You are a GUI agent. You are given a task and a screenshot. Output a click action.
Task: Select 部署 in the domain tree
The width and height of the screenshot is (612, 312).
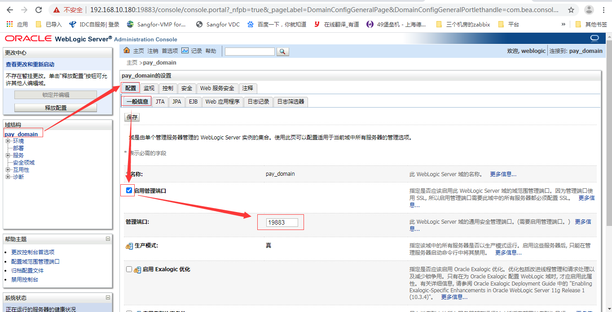point(18,148)
